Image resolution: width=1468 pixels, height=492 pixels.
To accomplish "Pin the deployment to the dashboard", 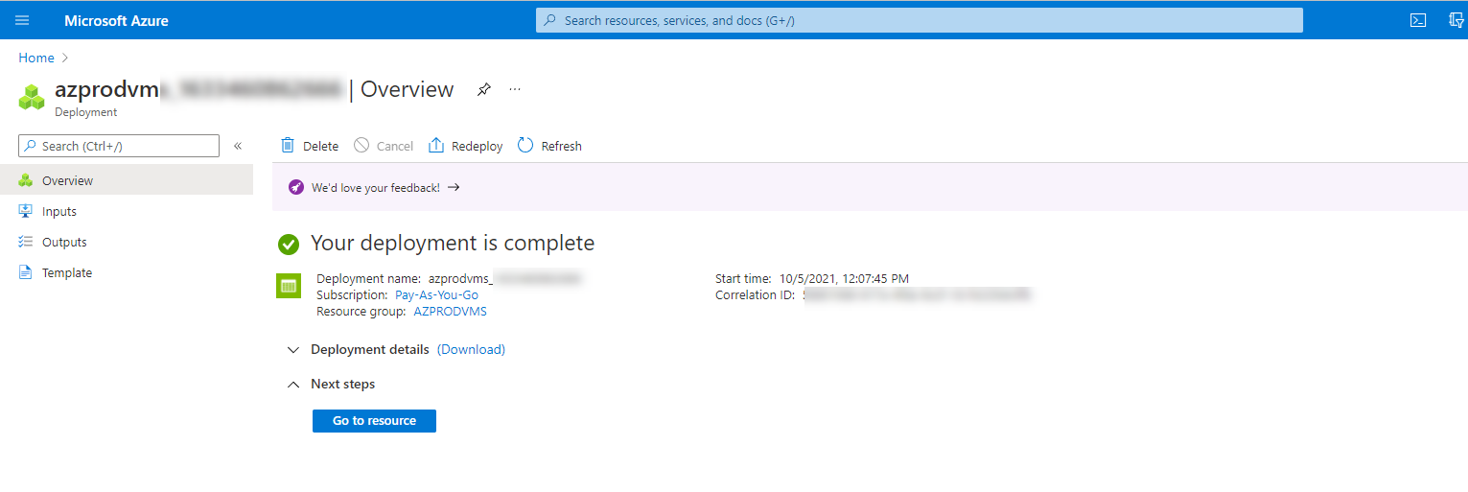I will pos(484,89).
